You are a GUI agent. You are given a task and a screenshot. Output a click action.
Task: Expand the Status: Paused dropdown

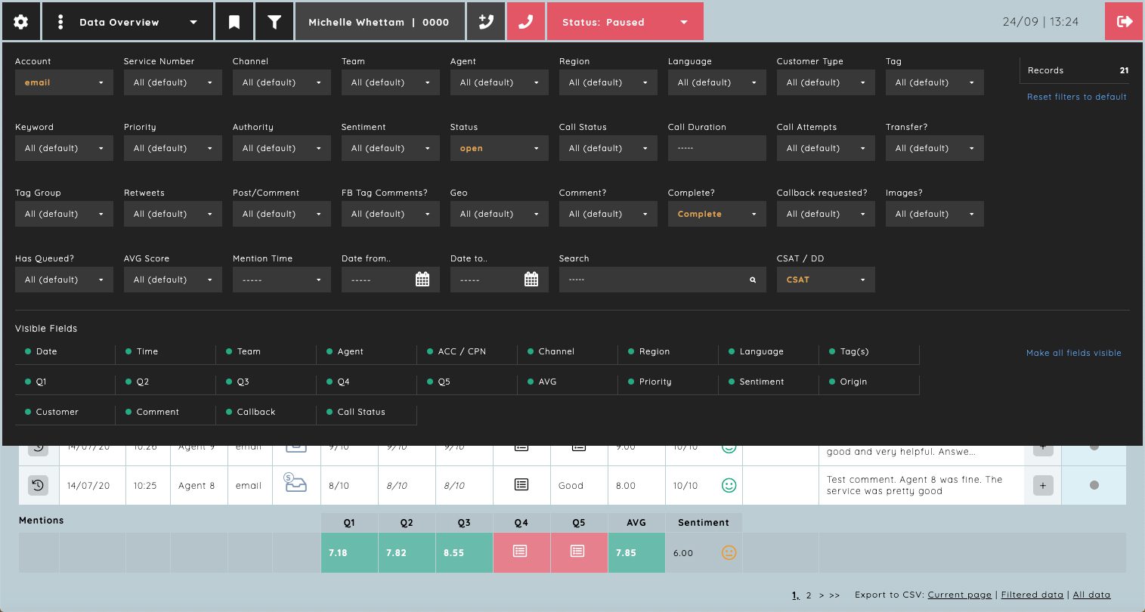click(x=625, y=22)
